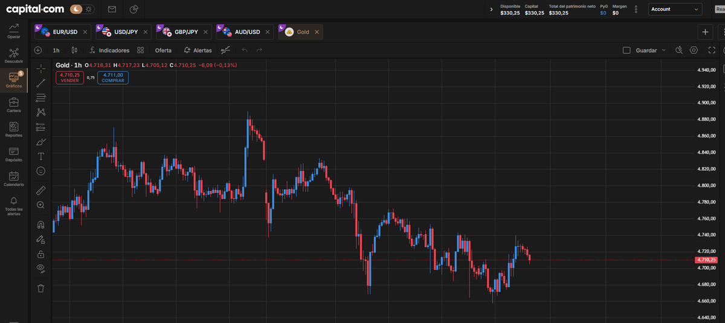Expand the balance bar chevron arrow
725x323 pixels.
(x=492, y=10)
